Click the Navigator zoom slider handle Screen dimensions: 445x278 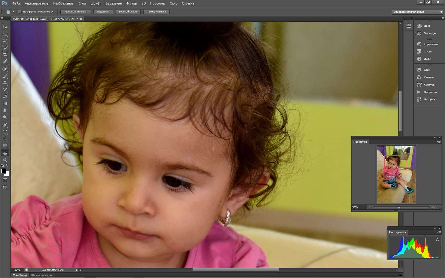(399, 208)
